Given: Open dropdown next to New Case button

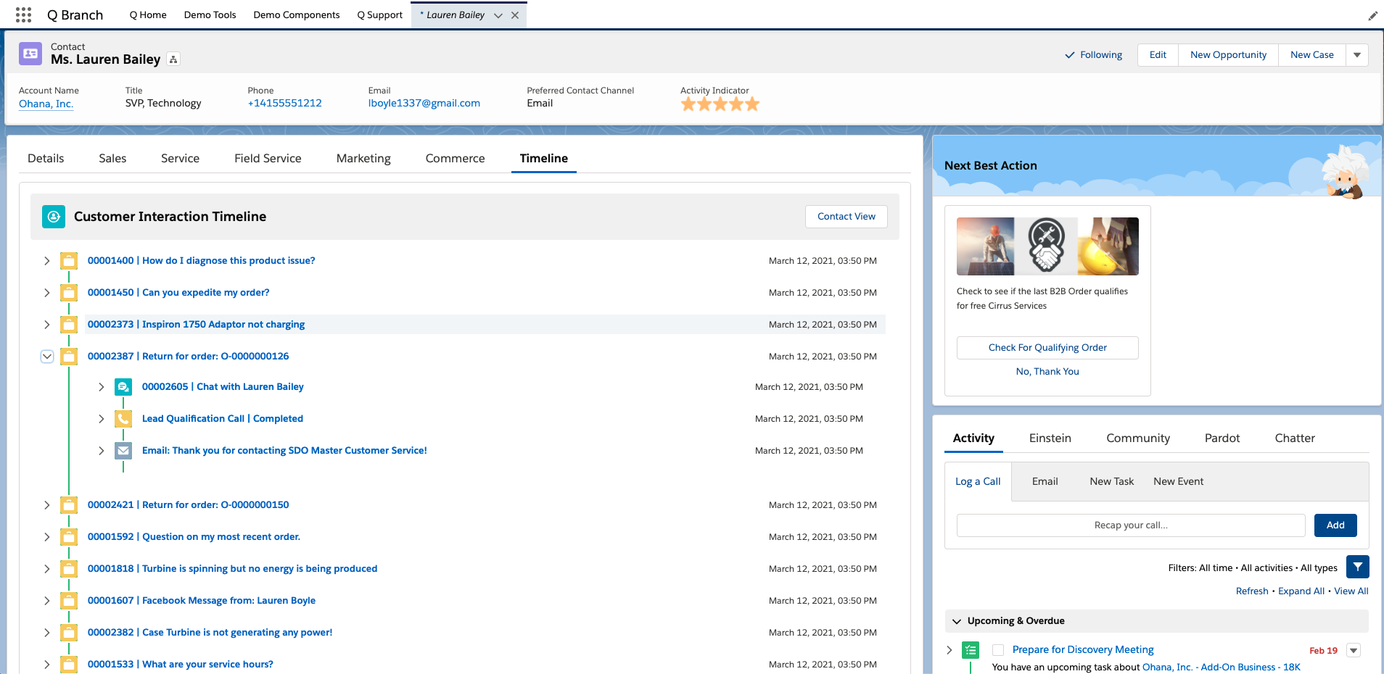Looking at the screenshot, I should coord(1356,55).
